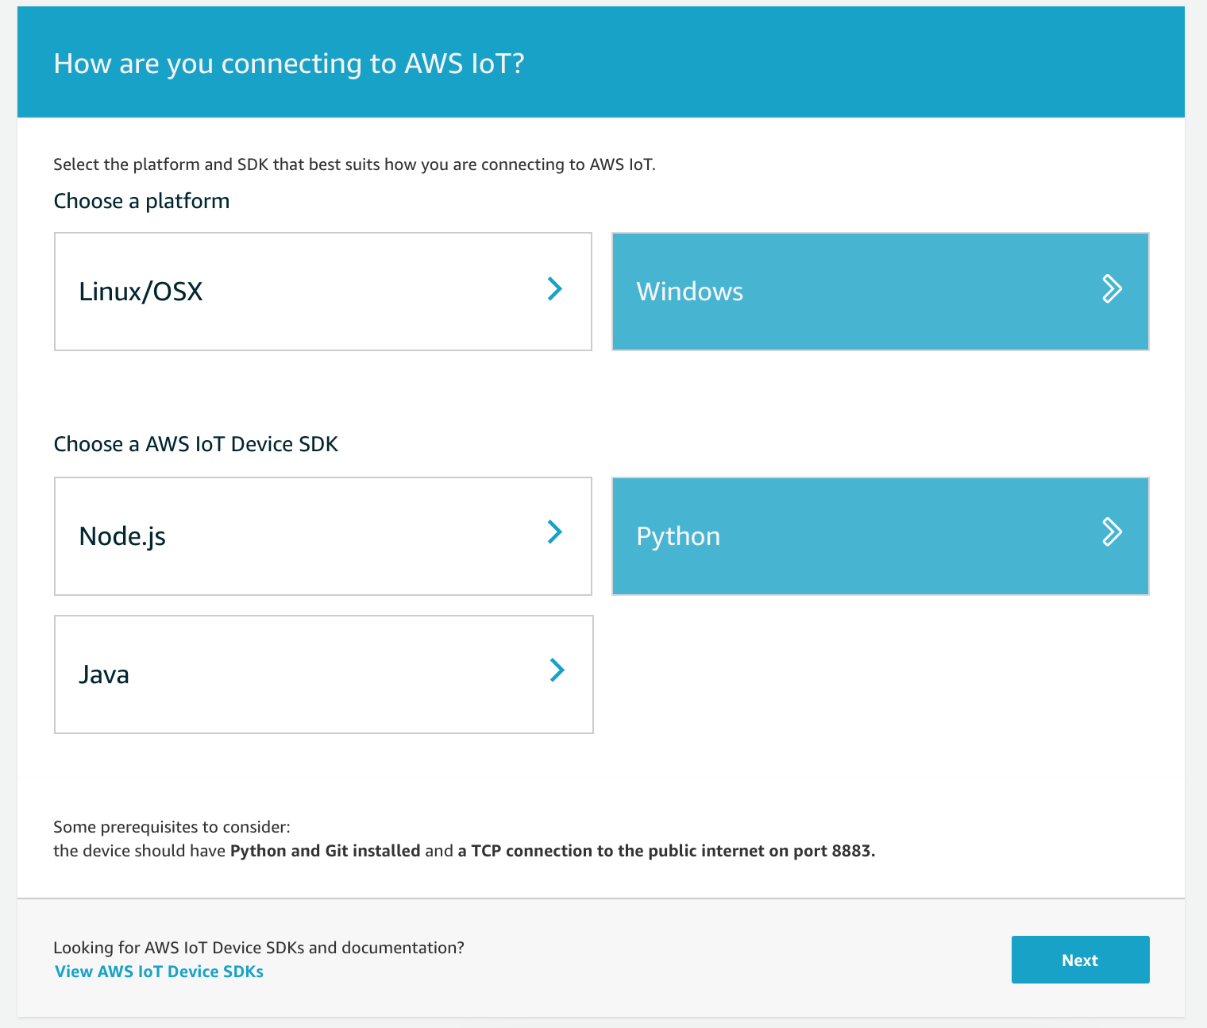Click the chevron arrow on Linux/OSX card
The image size is (1207, 1028).
555,288
